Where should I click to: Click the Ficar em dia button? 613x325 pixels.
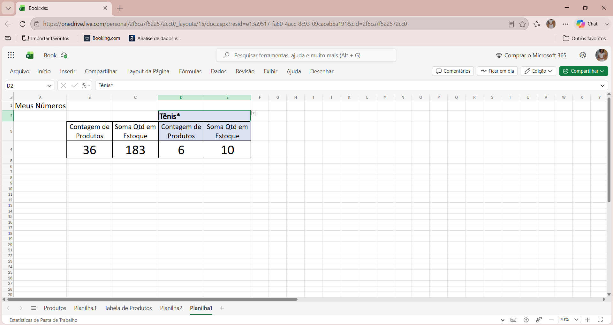[x=497, y=71]
